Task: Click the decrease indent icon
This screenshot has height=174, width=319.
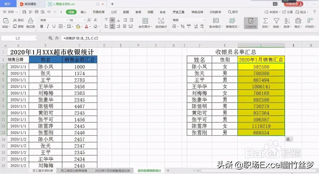Action: click(125, 20)
